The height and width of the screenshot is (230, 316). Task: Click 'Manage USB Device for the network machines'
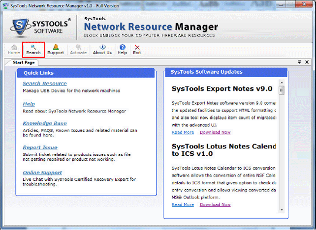point(71,91)
